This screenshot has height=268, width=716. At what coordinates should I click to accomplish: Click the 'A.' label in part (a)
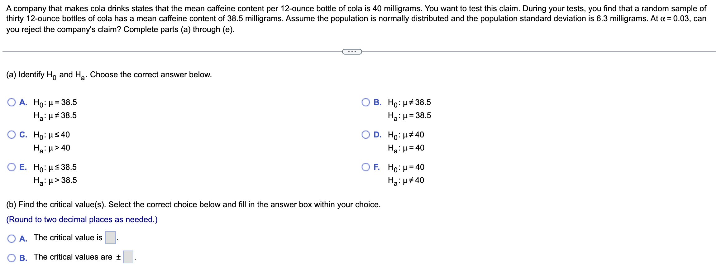23,102
